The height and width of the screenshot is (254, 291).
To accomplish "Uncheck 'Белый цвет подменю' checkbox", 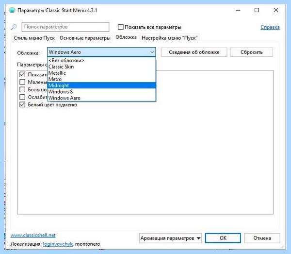I will 22,104.
